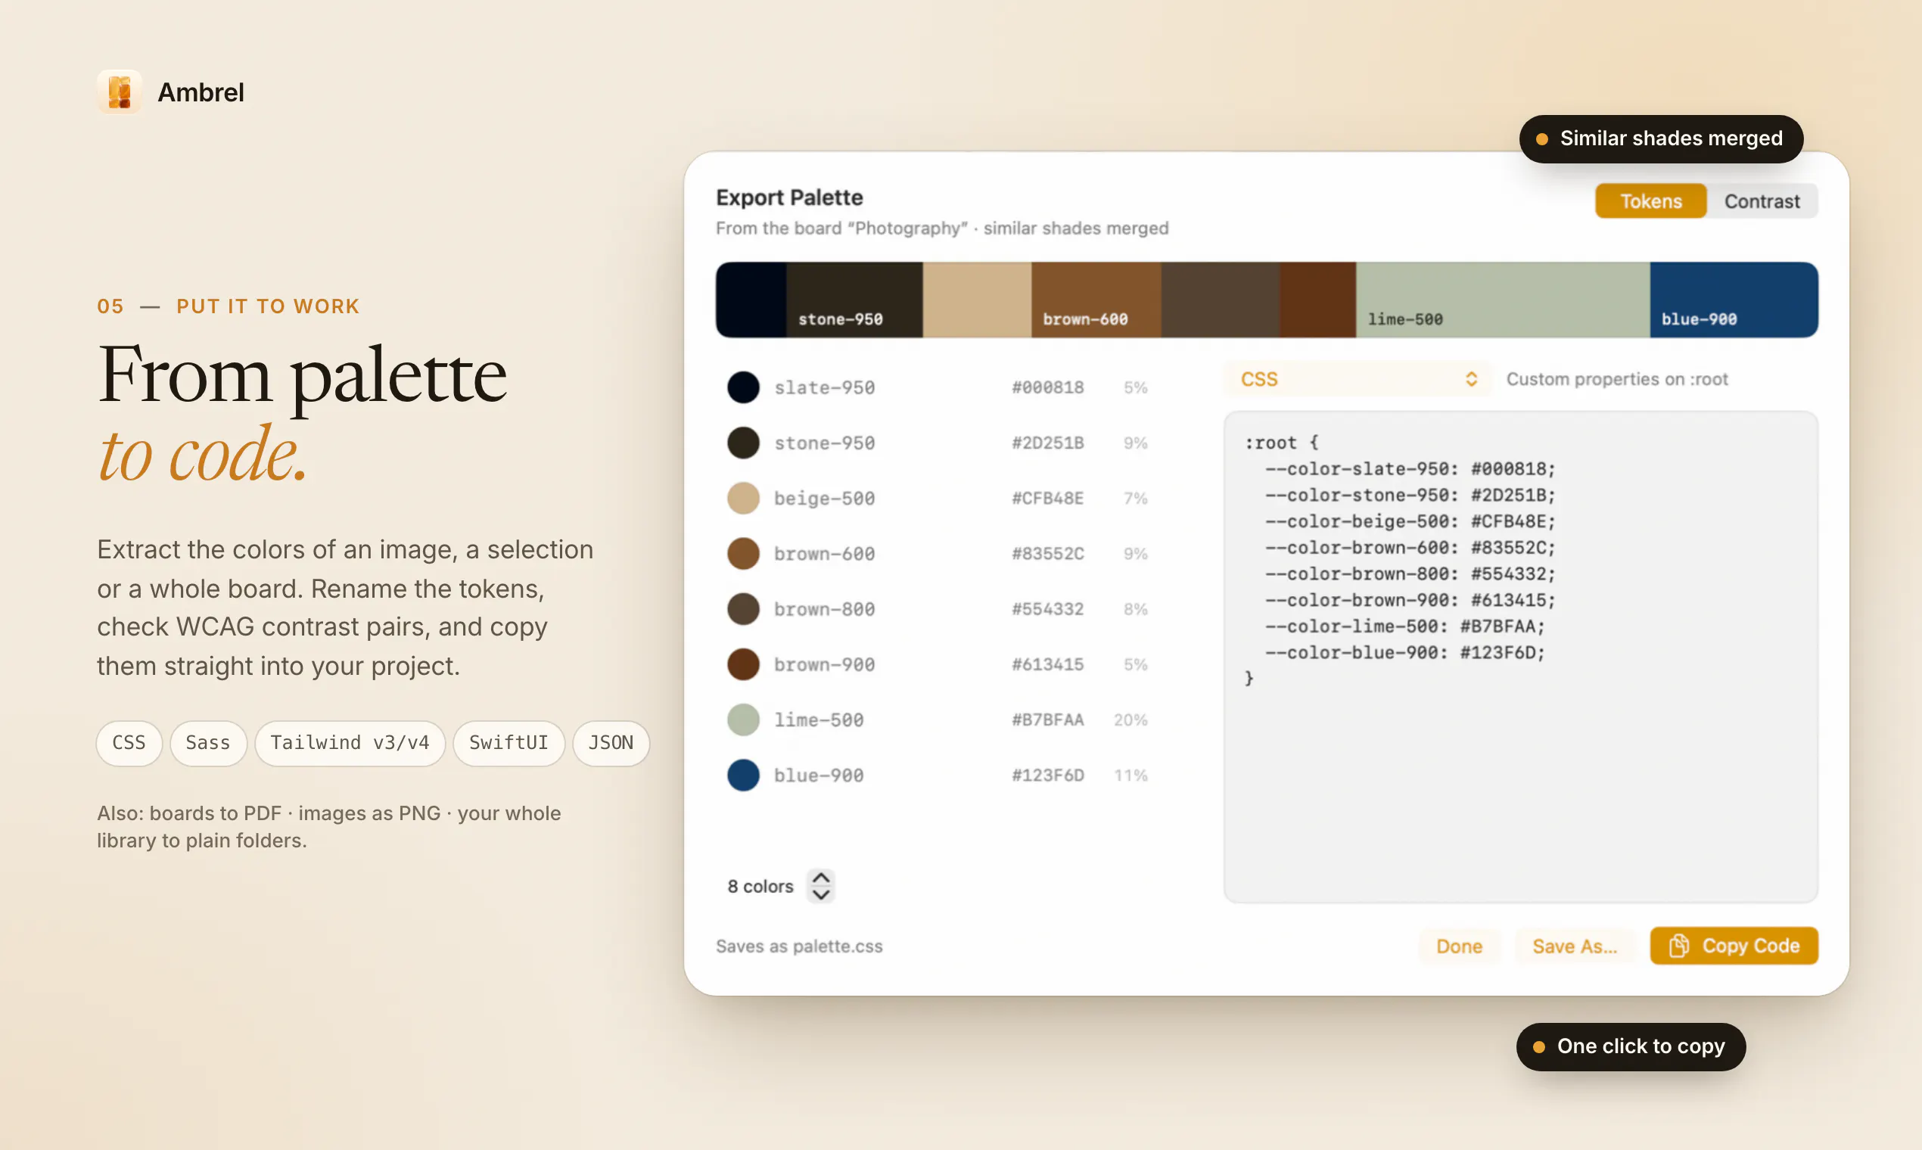This screenshot has height=1150, width=1922.
Task: Click the code line --color-brown-900
Action: (x=1410, y=600)
